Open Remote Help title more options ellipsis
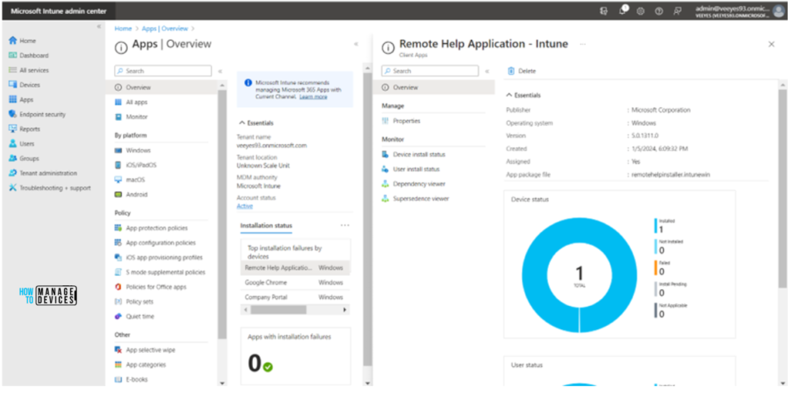The height and width of the screenshot is (393, 788). (583, 45)
